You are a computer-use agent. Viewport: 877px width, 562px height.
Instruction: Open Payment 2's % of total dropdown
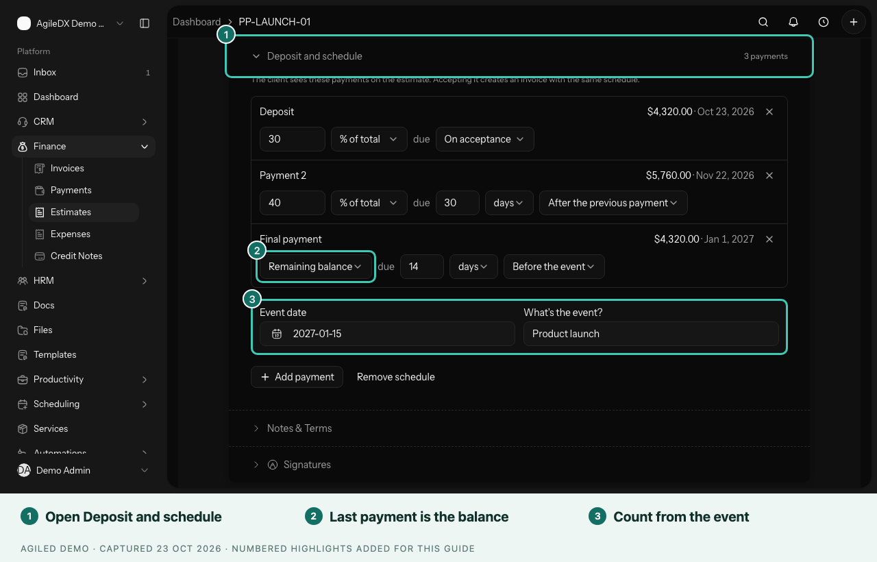point(369,203)
